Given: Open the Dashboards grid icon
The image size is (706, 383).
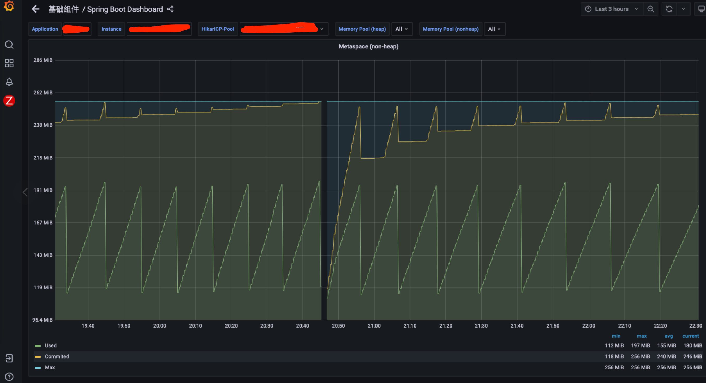Looking at the screenshot, I should [9, 63].
